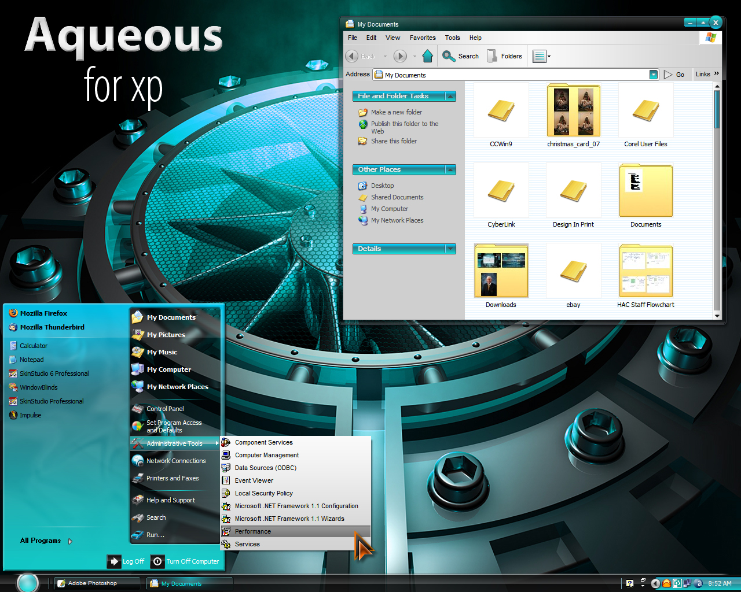Toggle the Folders pane button
The image size is (741, 592).
point(505,56)
